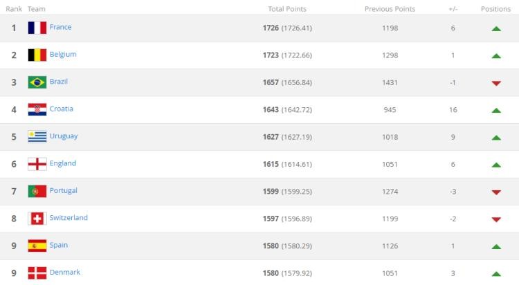Open the Denmark team link
The image size is (519, 285).
[64, 272]
